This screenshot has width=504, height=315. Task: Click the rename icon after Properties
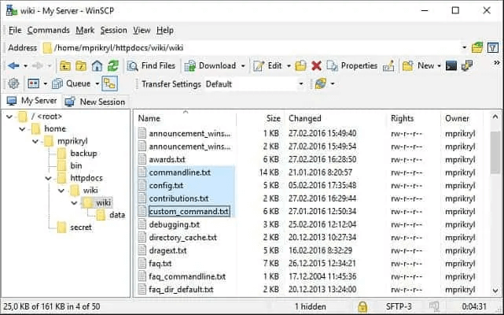[x=388, y=65]
